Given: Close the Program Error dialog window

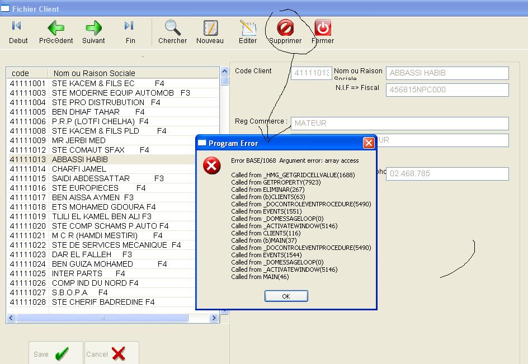Looking at the screenshot, I should pos(369,143).
